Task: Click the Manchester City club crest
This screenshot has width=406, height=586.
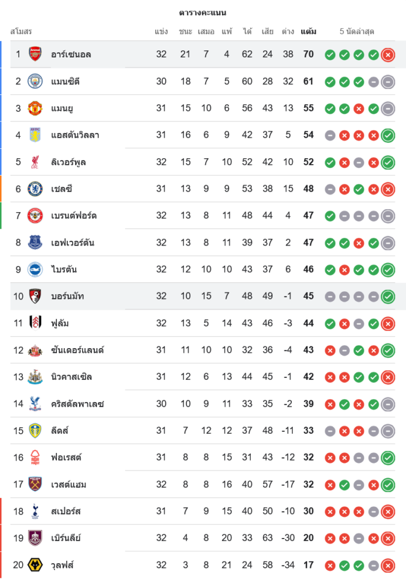Action: click(35, 81)
